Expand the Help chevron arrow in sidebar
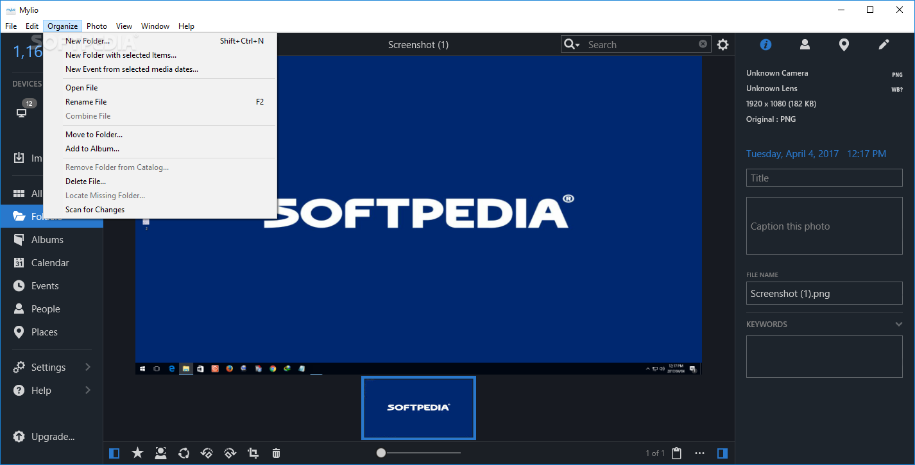Screen dimensions: 915x465 click(x=88, y=390)
